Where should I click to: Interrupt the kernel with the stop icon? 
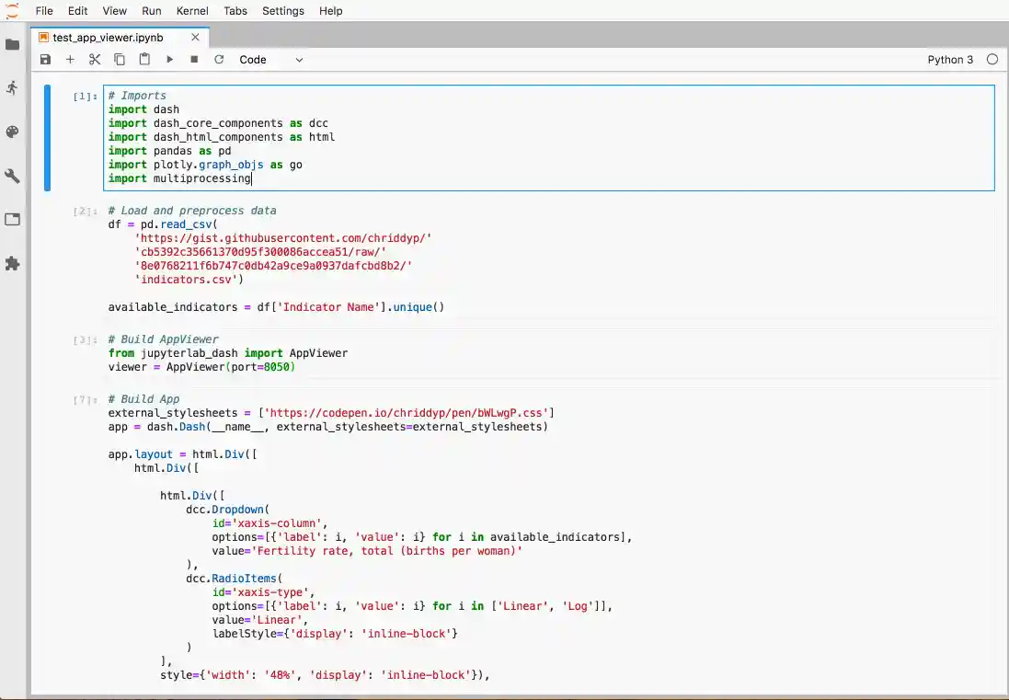click(194, 59)
